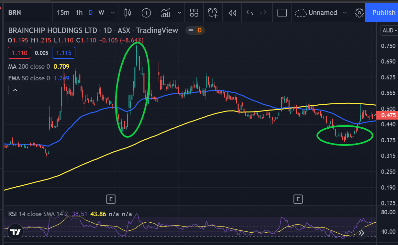Click the compare or add symbol icon
The height and width of the screenshot is (245, 398).
pos(147,13)
